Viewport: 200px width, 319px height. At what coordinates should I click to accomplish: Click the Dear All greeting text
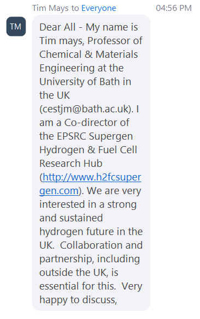(58, 27)
